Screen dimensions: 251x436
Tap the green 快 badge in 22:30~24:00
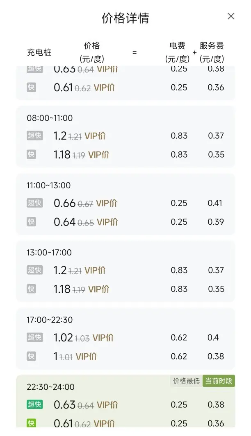pyautogui.click(x=31, y=423)
